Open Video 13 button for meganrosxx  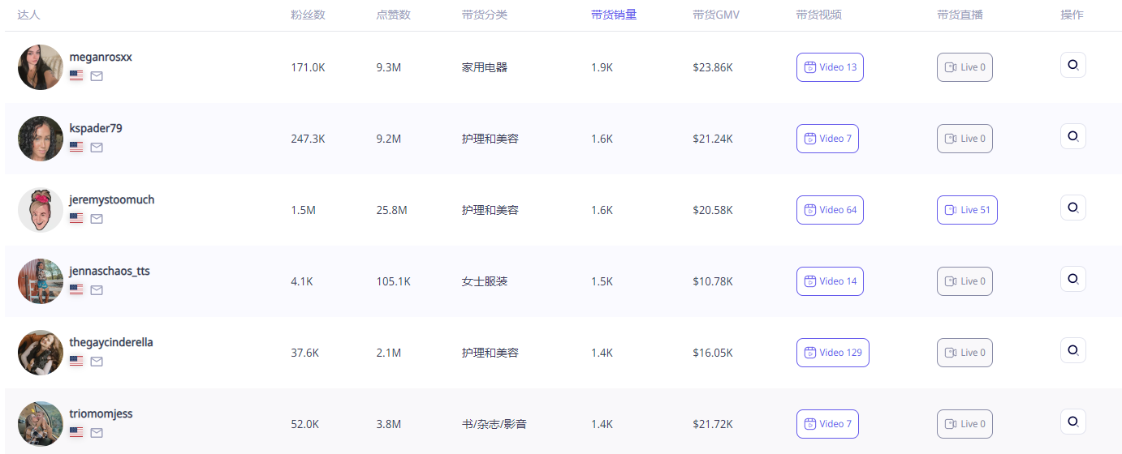(x=830, y=67)
